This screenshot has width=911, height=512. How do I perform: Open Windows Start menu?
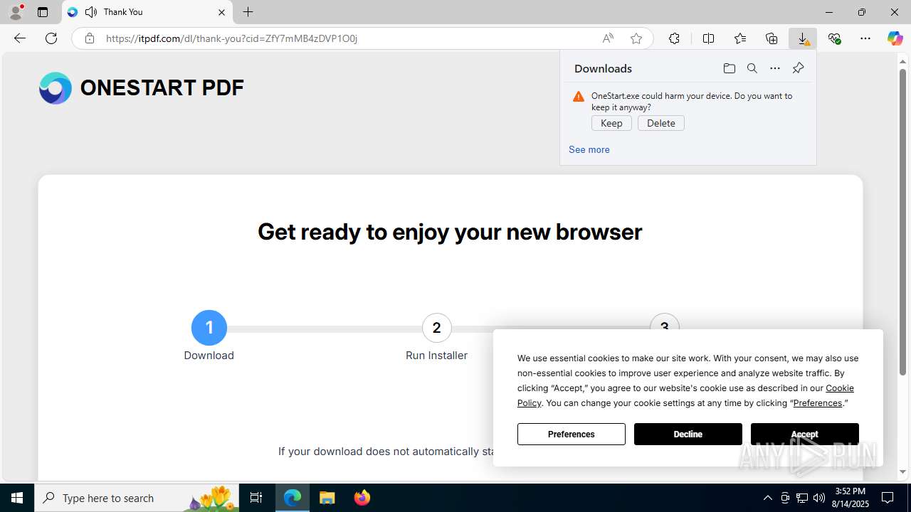tap(17, 498)
